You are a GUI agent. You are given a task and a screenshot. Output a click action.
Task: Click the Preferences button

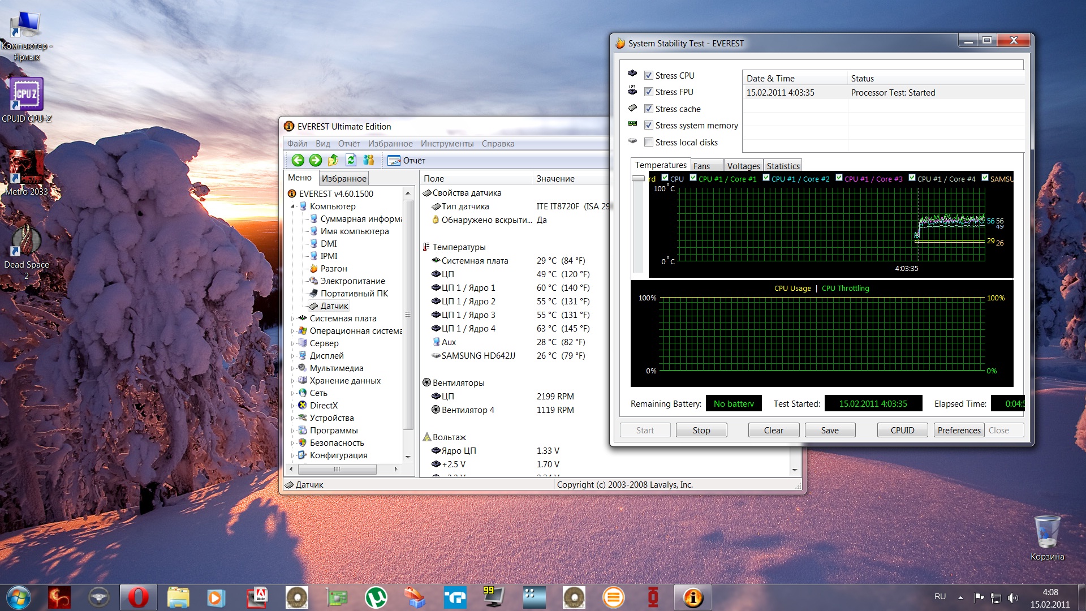tap(959, 430)
